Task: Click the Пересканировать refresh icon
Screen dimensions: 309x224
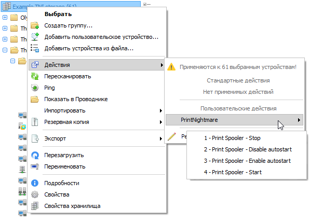Action: pos(35,76)
